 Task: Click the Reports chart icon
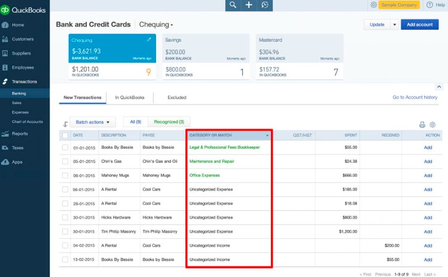click(5, 134)
